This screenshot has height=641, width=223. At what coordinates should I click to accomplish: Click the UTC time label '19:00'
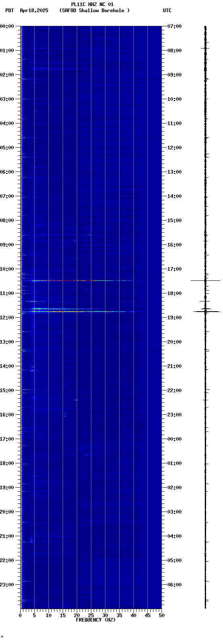[175, 318]
